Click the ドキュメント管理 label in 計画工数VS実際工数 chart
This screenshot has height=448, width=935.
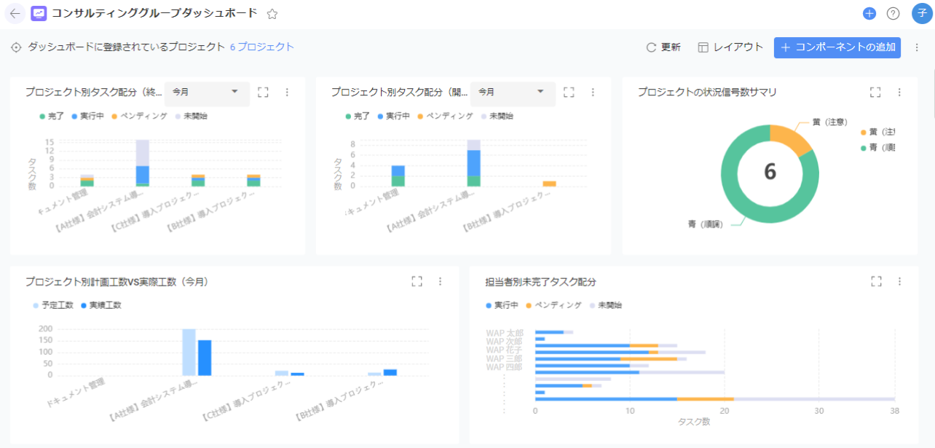point(76,393)
